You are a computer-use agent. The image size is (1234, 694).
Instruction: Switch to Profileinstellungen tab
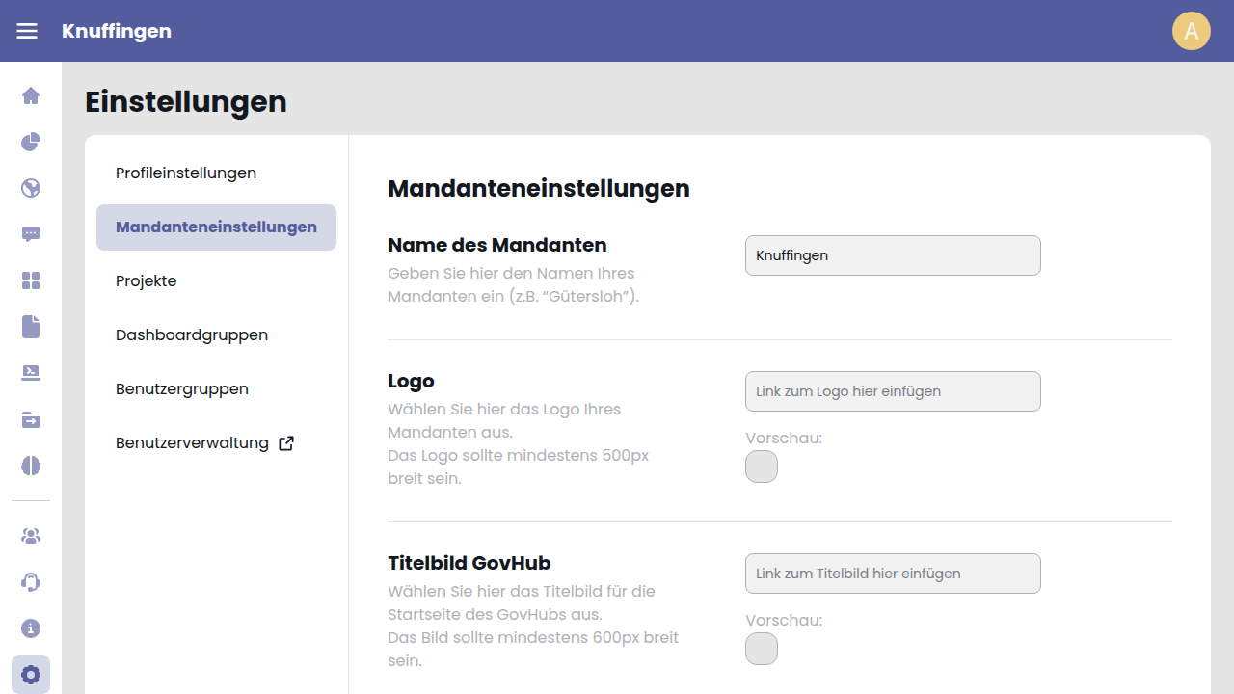186,173
